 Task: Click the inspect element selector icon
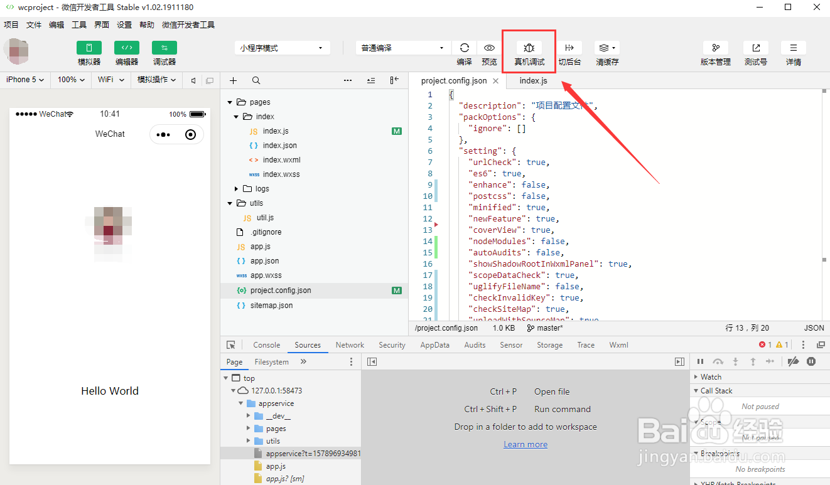coord(231,345)
